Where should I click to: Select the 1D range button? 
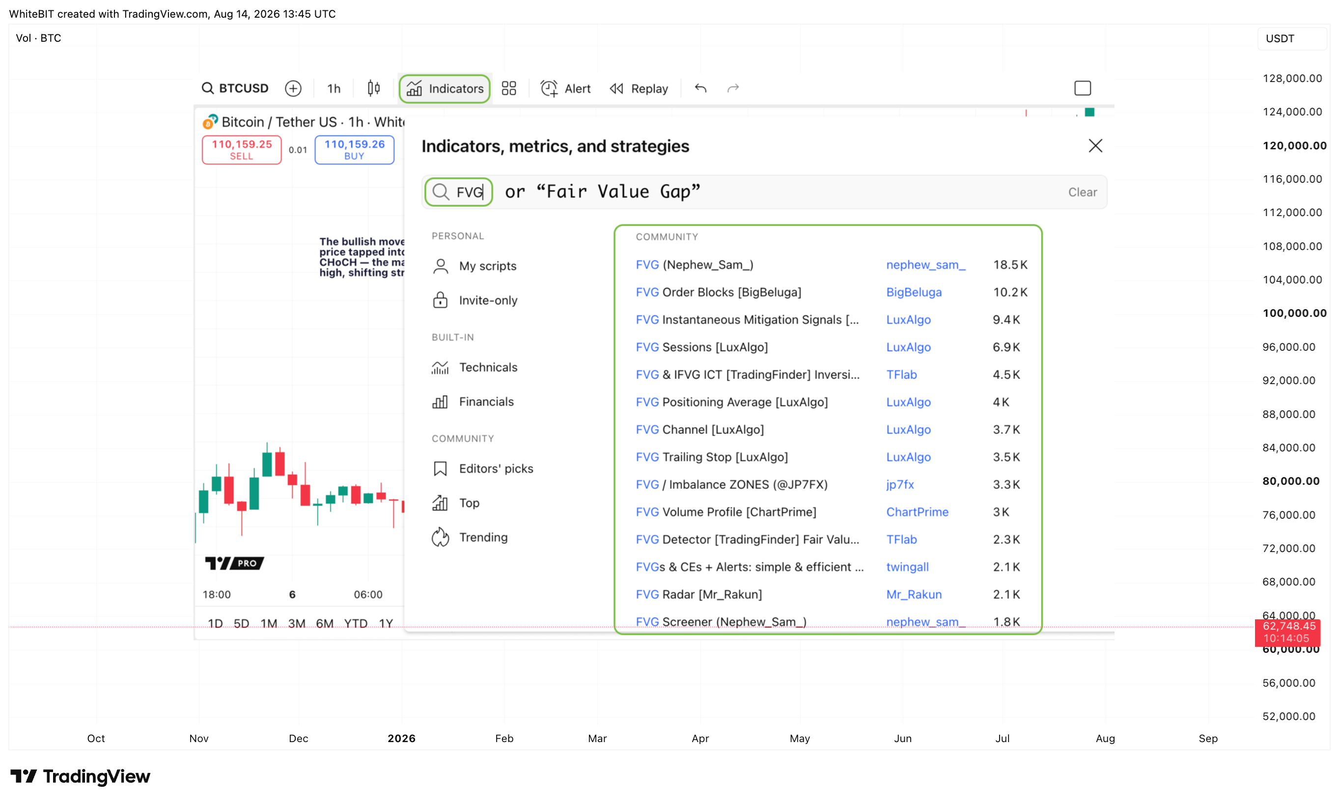coord(215,623)
